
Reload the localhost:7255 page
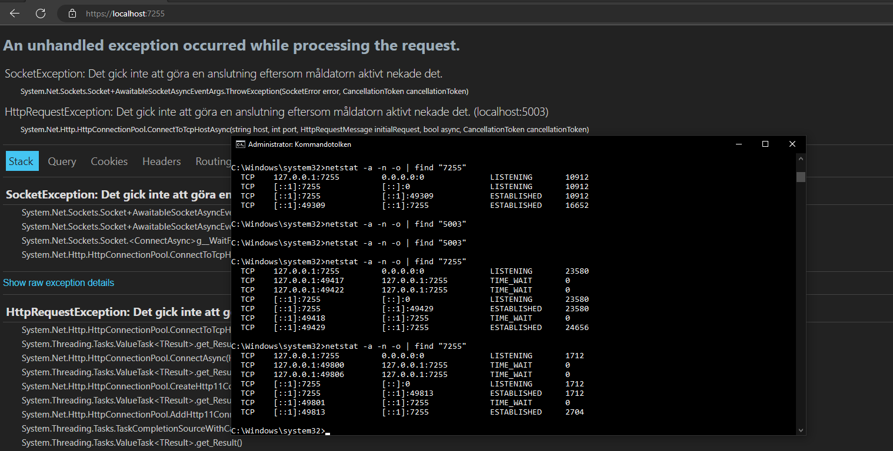41,13
